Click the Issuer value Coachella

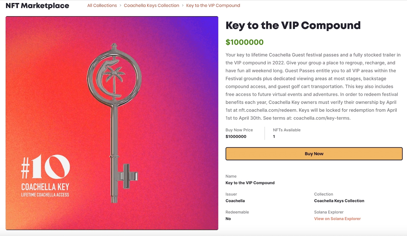click(x=235, y=201)
